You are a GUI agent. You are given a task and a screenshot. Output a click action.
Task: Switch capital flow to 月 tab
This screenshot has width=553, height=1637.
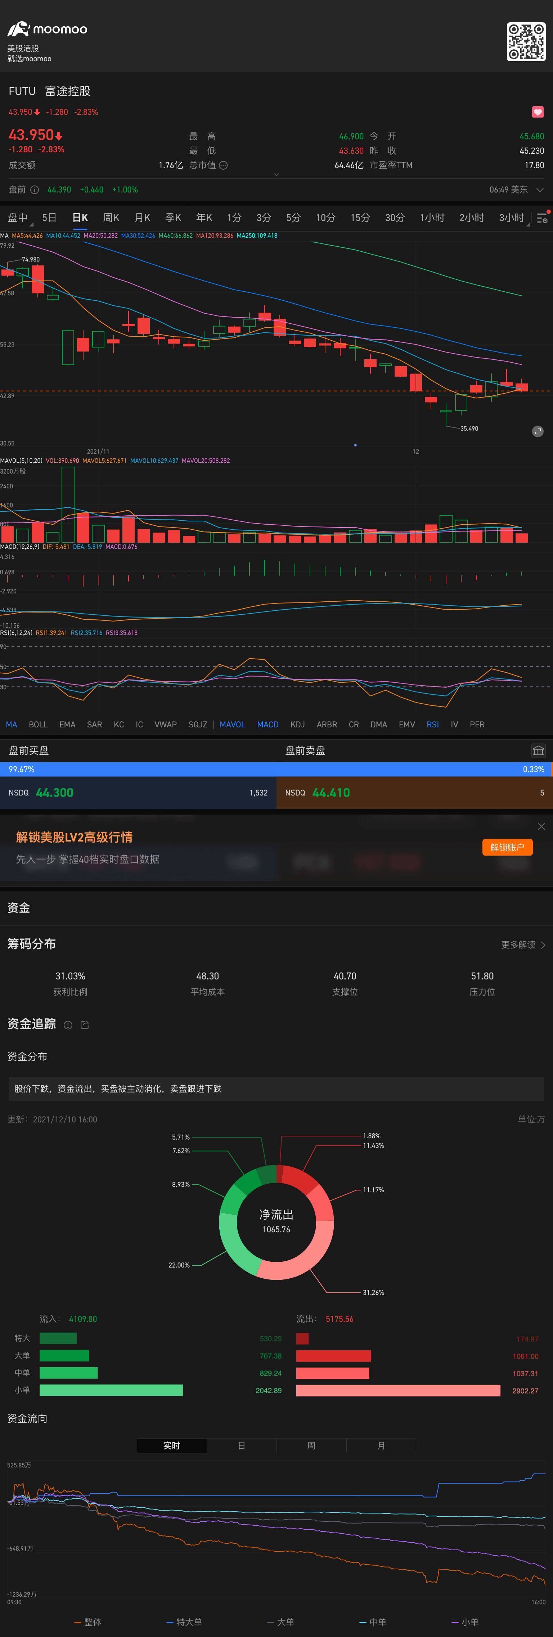point(381,1446)
